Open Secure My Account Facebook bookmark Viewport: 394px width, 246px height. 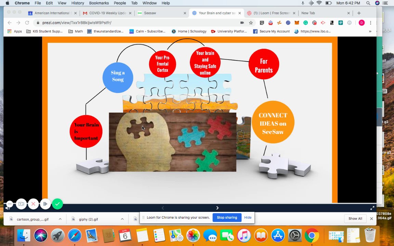pos(271,31)
